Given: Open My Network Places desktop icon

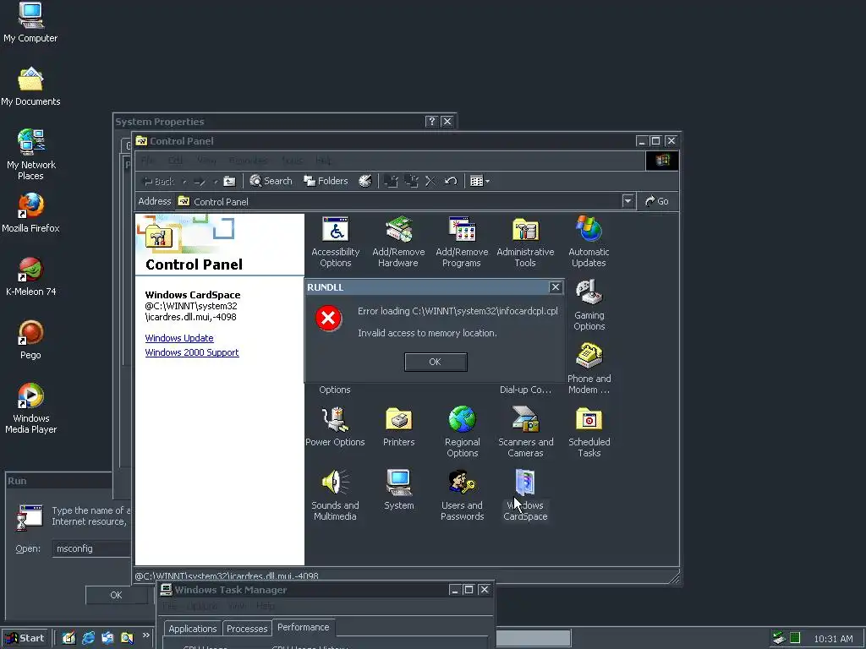Looking at the screenshot, I should coord(30,155).
